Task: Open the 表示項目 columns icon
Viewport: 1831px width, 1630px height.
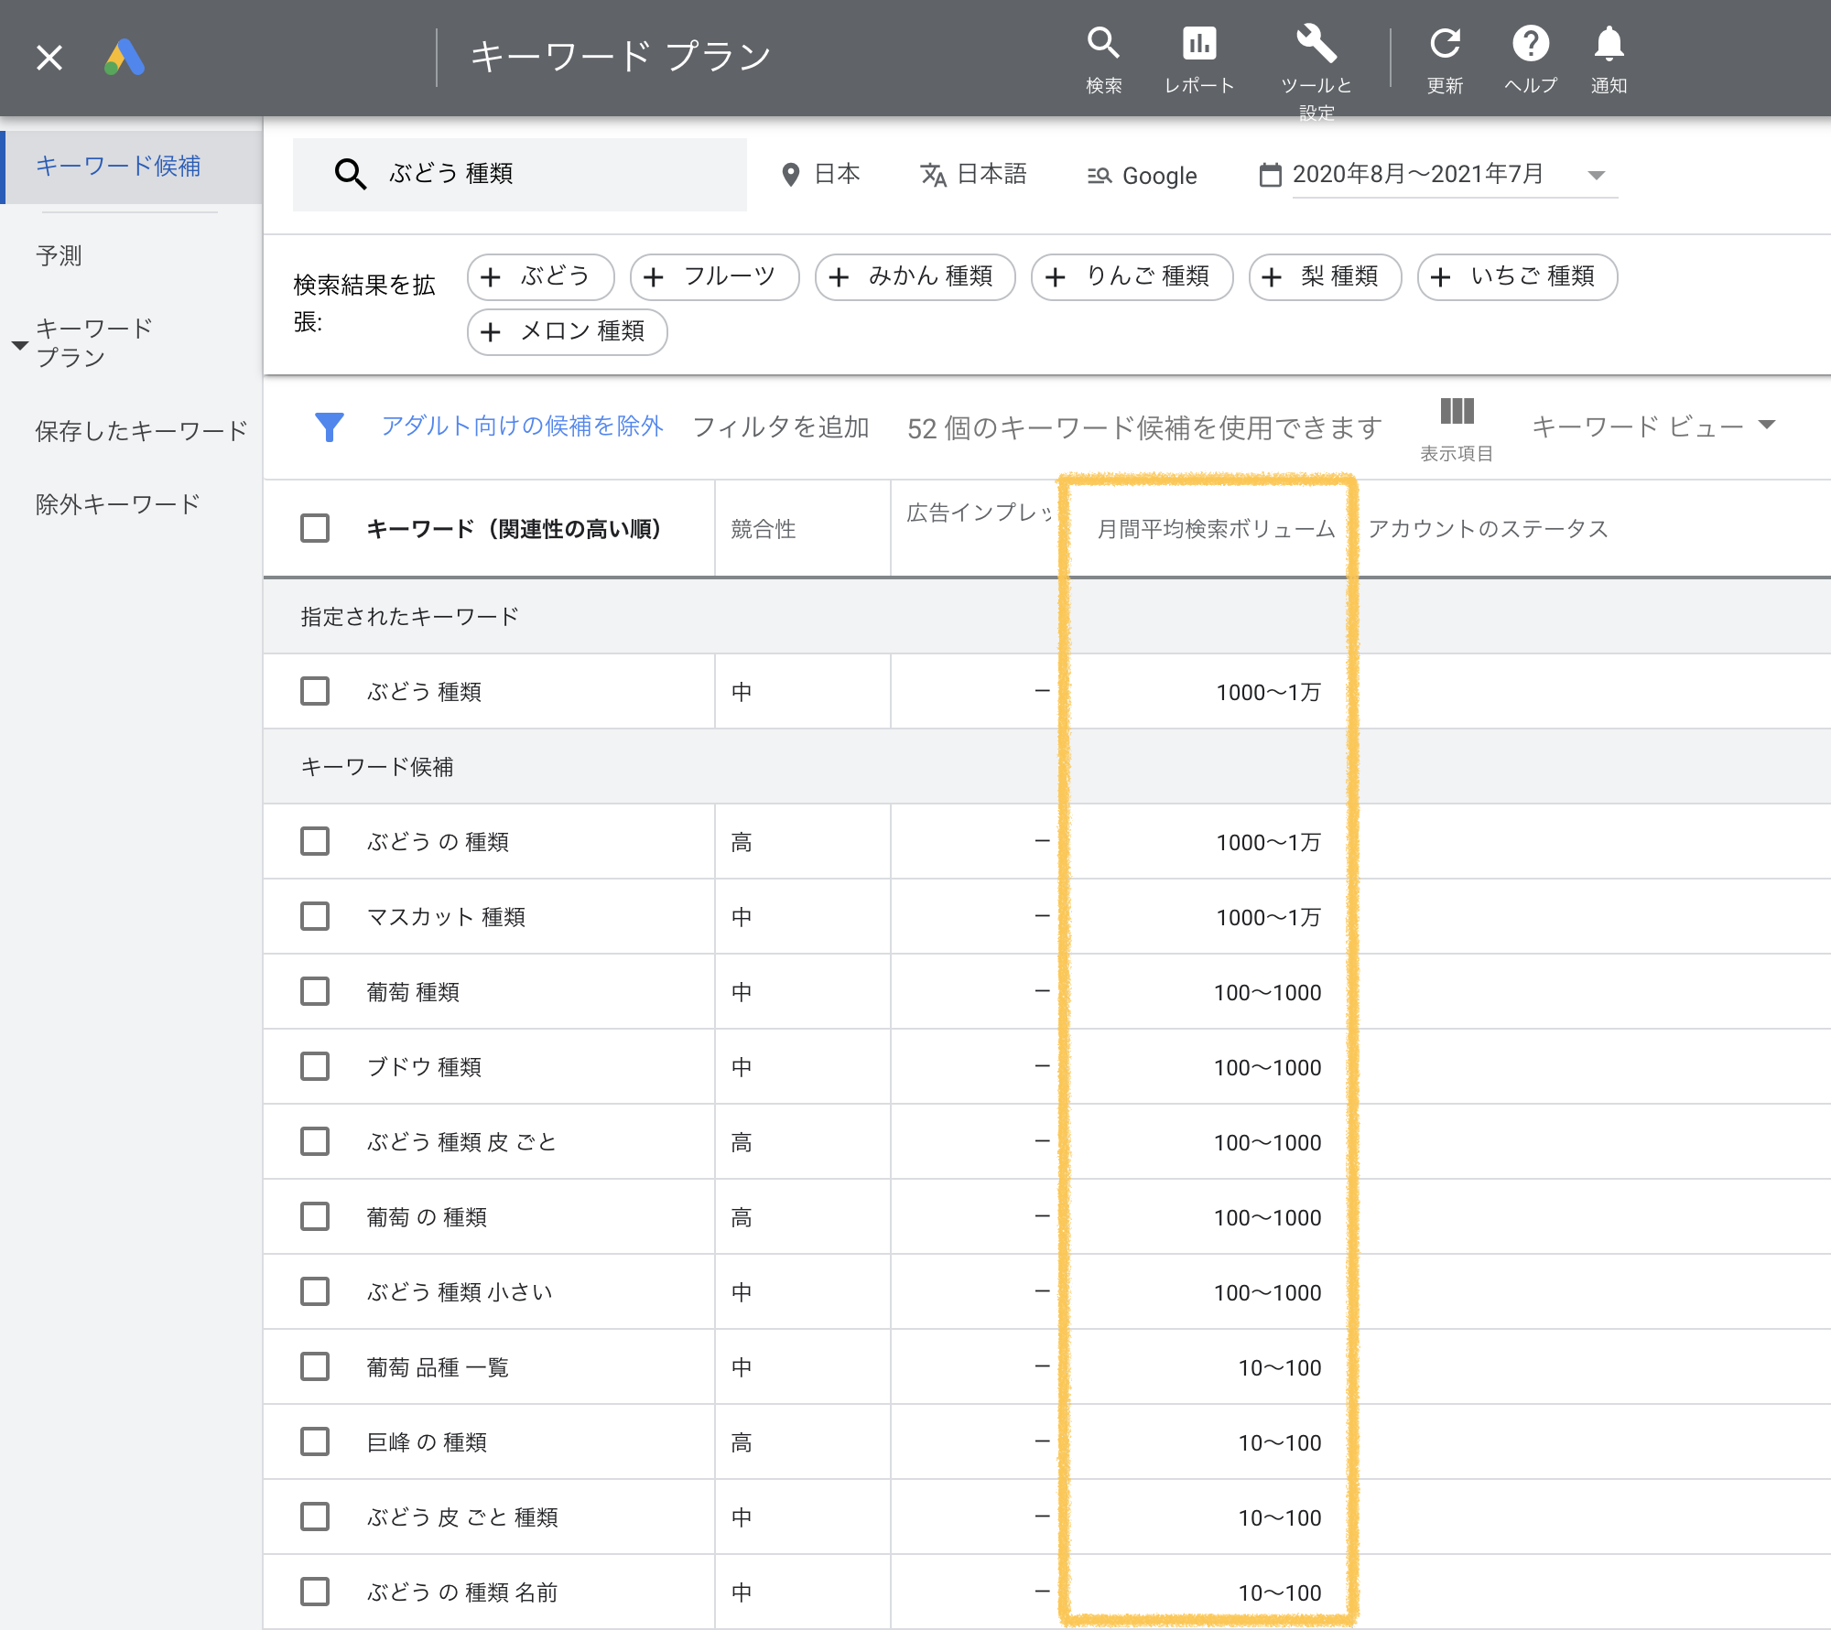Action: (1457, 428)
